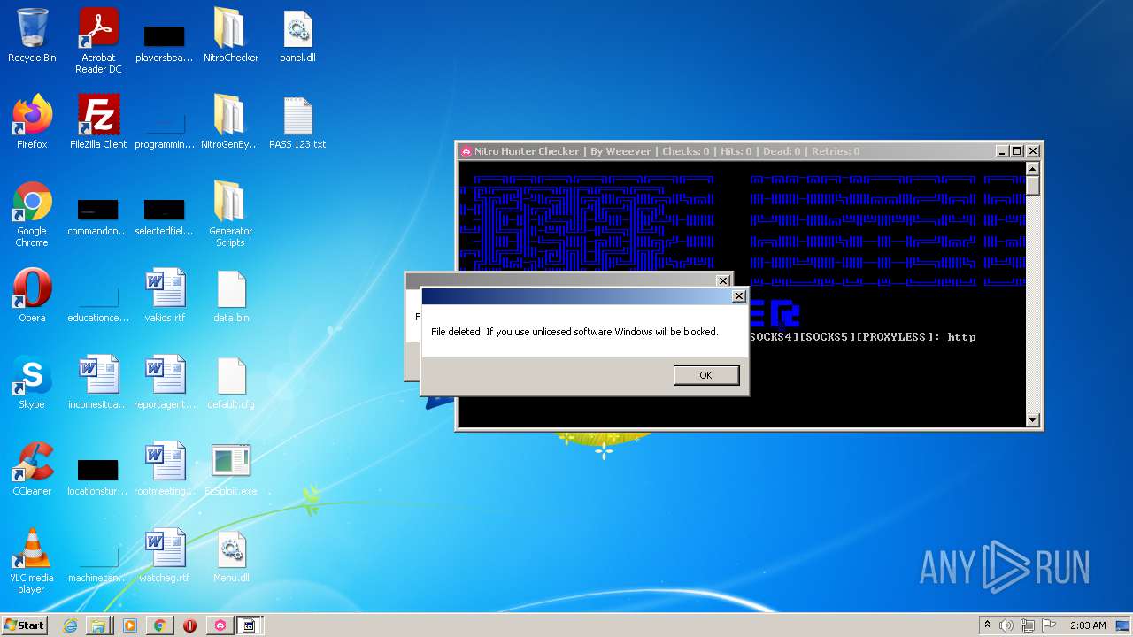Viewport: 1133px width, 637px height.
Task: Open the Recycle Bin icon
Action: (x=32, y=35)
